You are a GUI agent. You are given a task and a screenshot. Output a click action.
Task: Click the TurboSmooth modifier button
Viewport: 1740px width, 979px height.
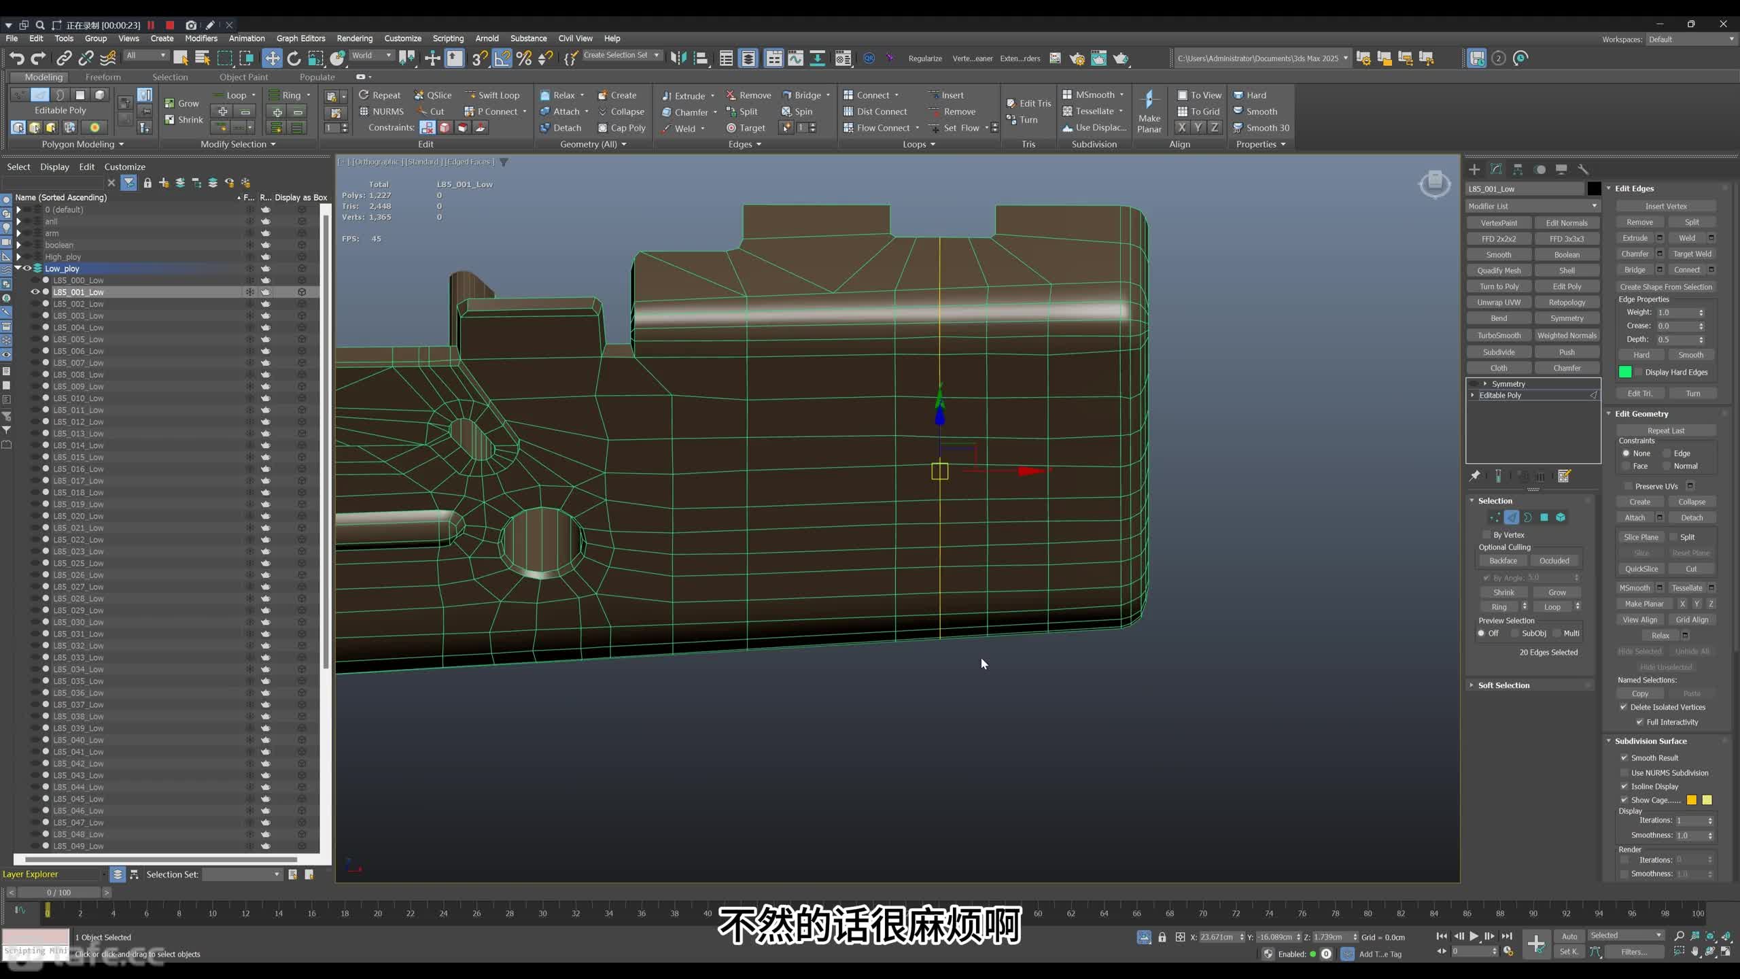(1499, 336)
